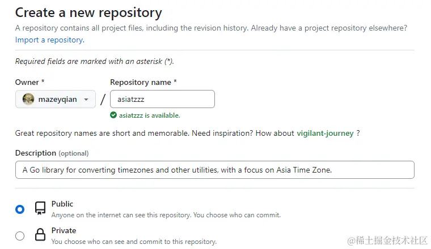
Task: Click the green availability checkmark icon
Action: (x=114, y=115)
